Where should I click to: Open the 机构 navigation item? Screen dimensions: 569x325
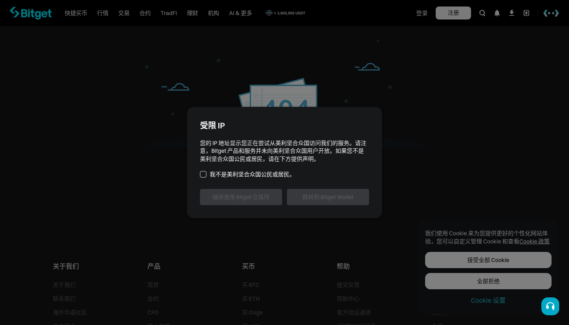pos(213,13)
